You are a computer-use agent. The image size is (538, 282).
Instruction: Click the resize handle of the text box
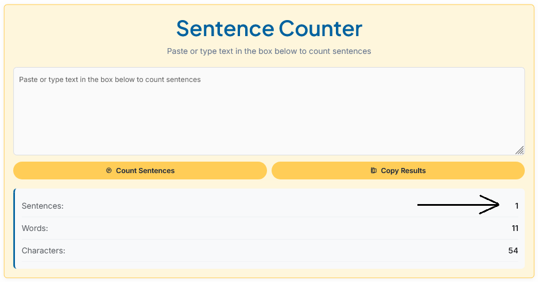click(x=519, y=150)
